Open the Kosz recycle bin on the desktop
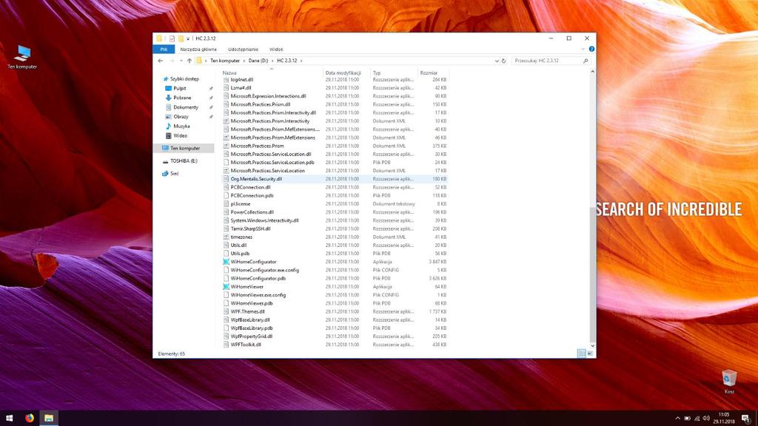Screen dimensions: 758x426 pos(729,382)
